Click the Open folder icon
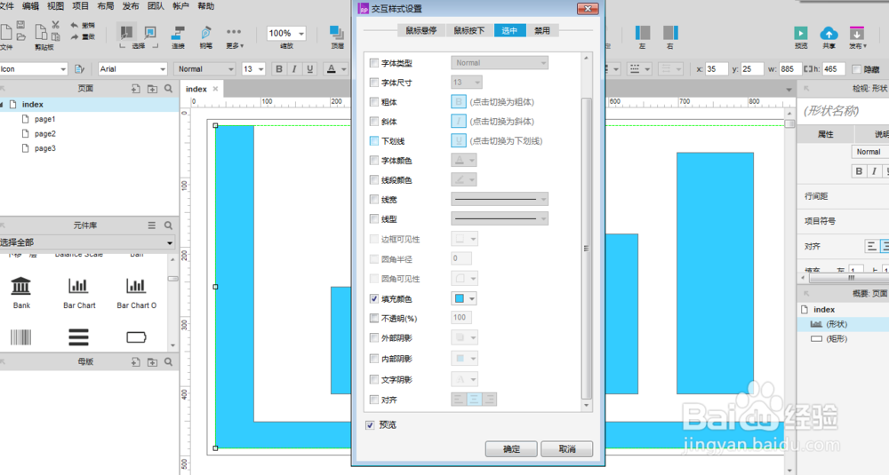Image resolution: width=889 pixels, height=475 pixels. [x=21, y=36]
